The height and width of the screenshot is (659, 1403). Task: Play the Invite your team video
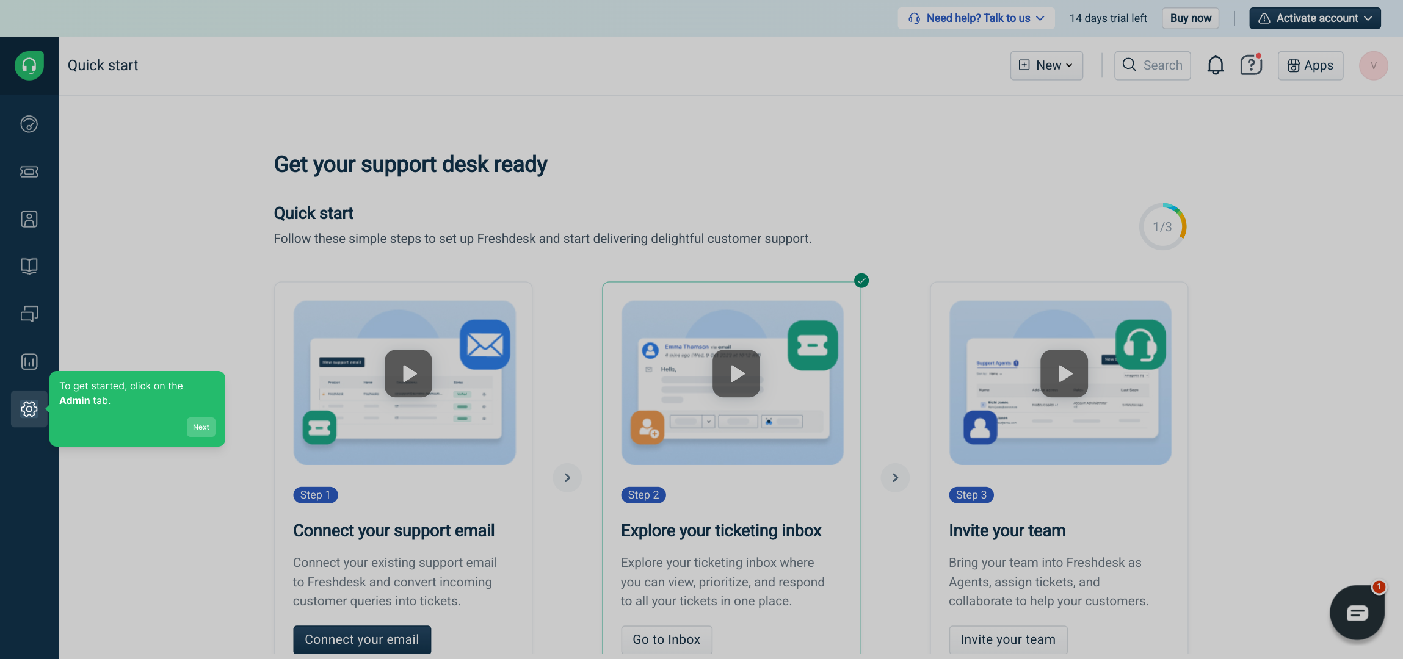pos(1064,373)
